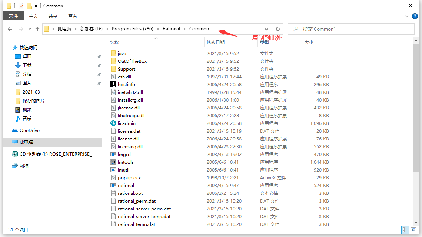
Task: Navigate to 新加卷 (D:) breadcrumb
Action: click(x=91, y=29)
